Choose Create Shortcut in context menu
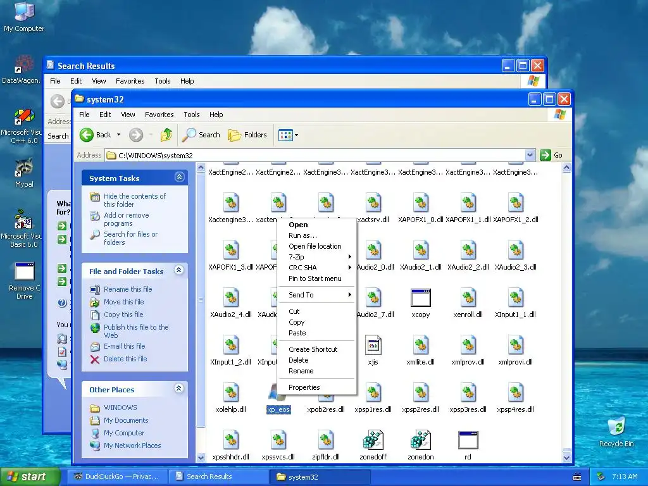 316,349
